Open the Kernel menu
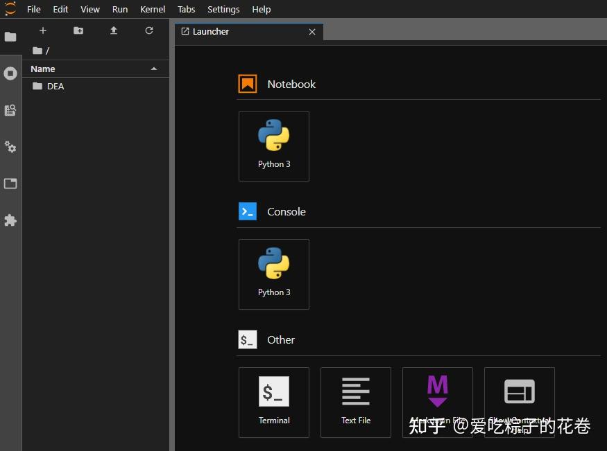Viewport: 607px width, 451px height. click(x=152, y=9)
